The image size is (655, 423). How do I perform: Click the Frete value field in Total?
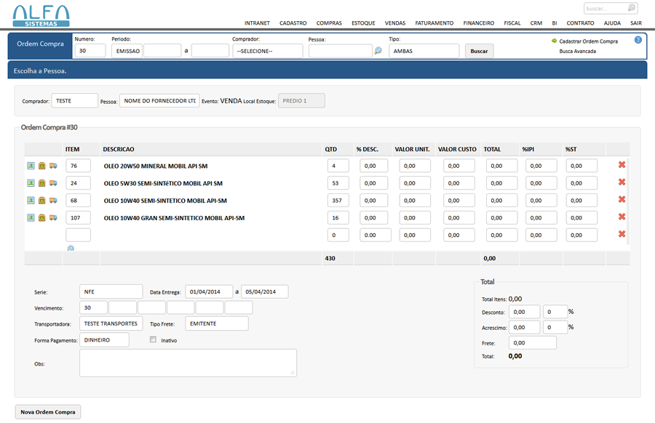pyautogui.click(x=533, y=342)
